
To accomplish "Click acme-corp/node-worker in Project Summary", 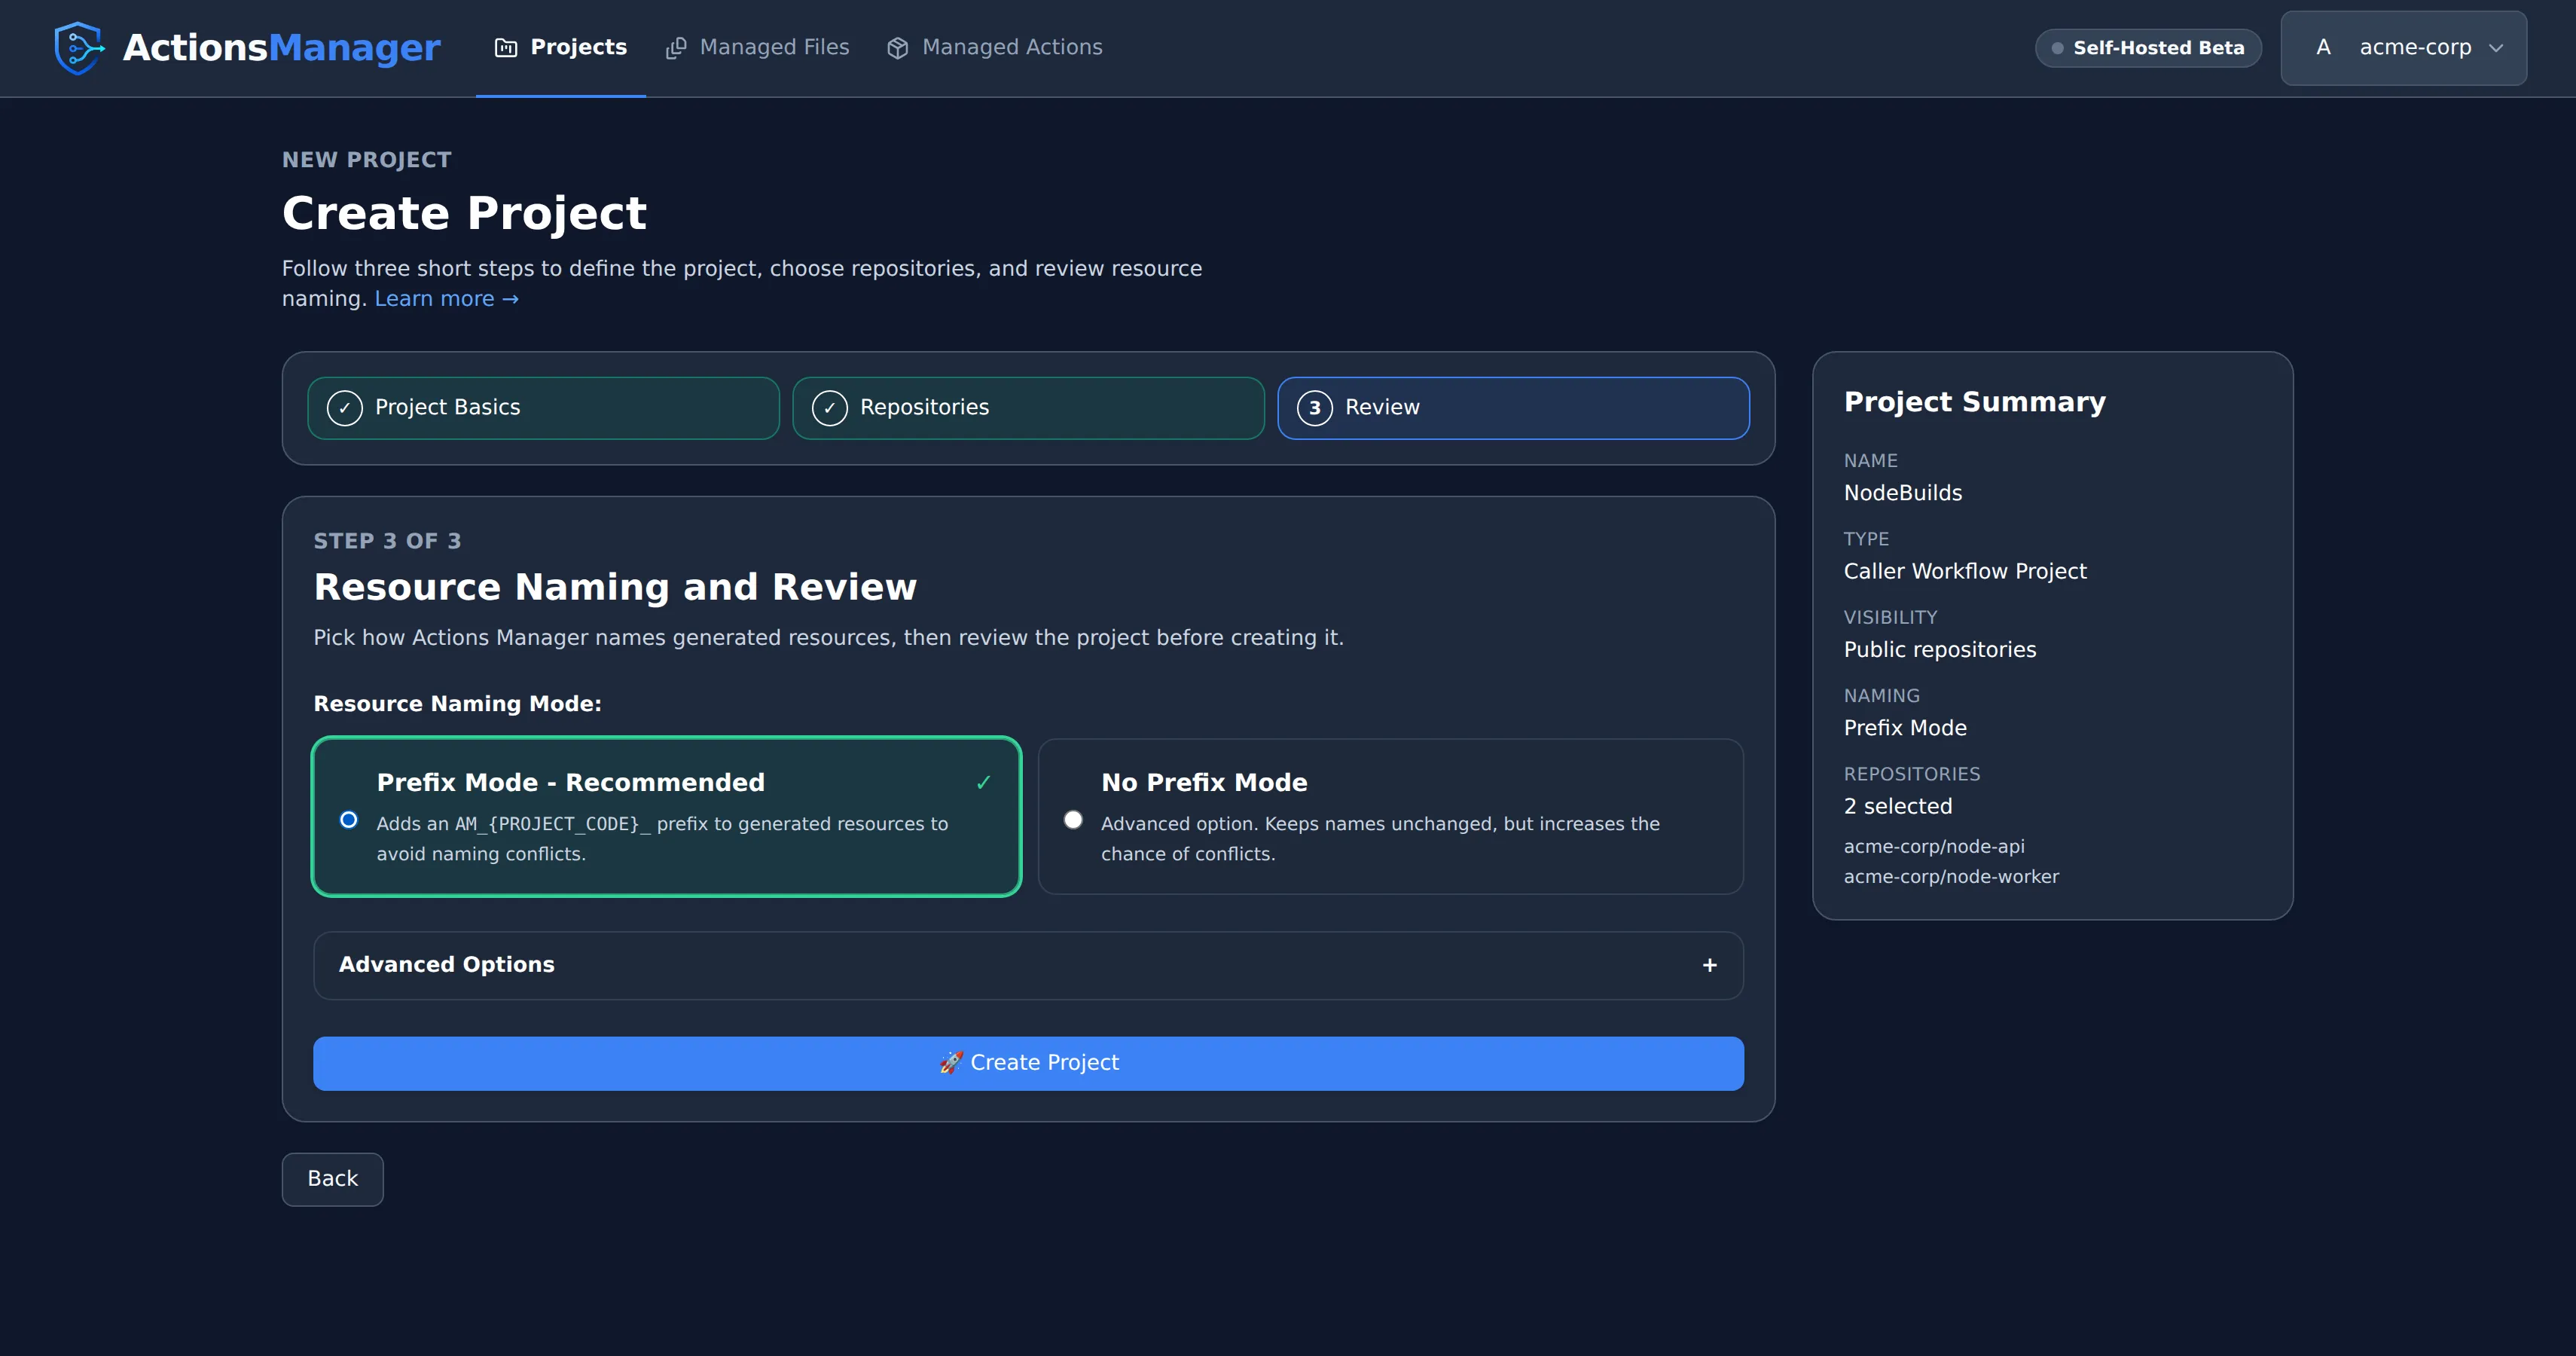I will coord(1952,877).
